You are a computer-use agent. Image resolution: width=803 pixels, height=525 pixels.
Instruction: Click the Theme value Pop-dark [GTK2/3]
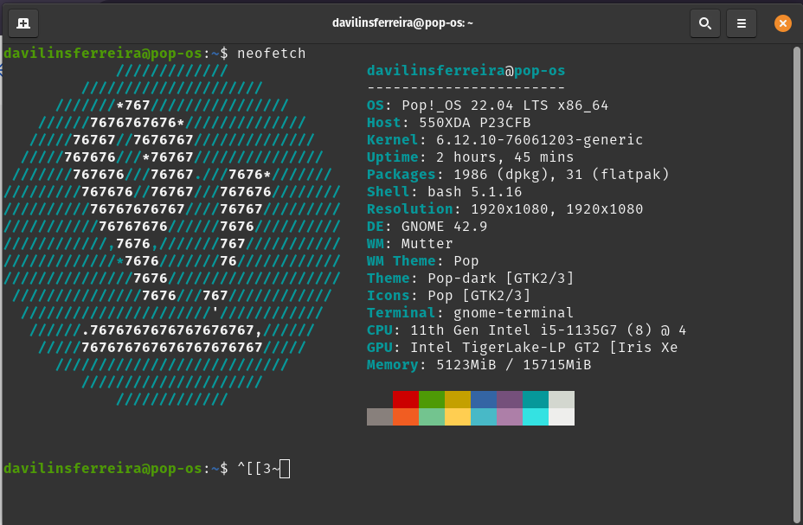point(501,279)
